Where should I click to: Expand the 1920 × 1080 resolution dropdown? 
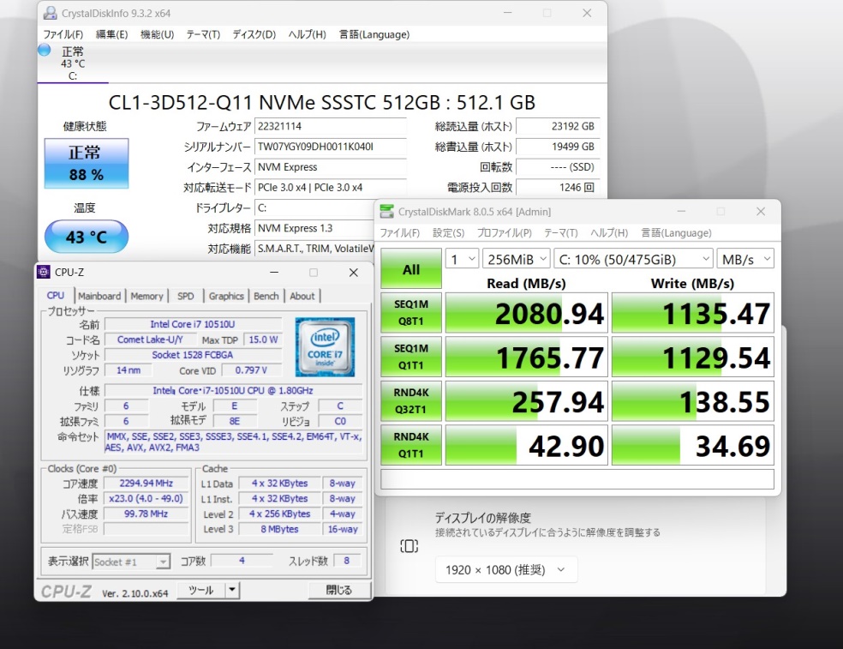click(x=506, y=569)
